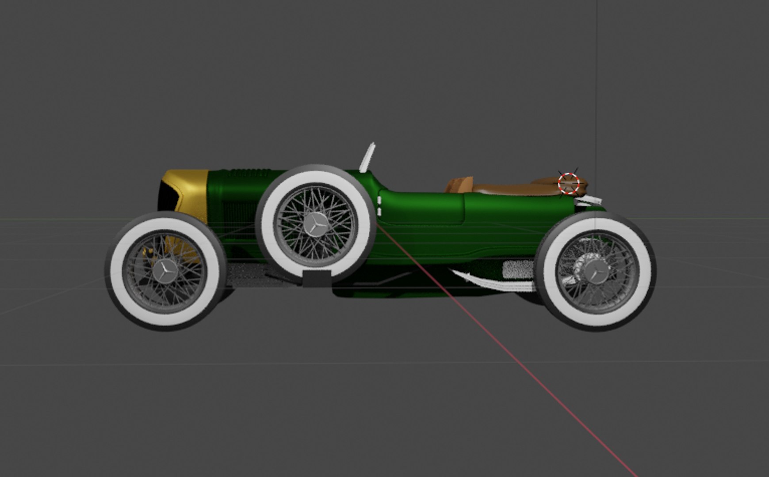769x477 pixels.
Task: Select the white door hinges
Action: pos(379,206)
